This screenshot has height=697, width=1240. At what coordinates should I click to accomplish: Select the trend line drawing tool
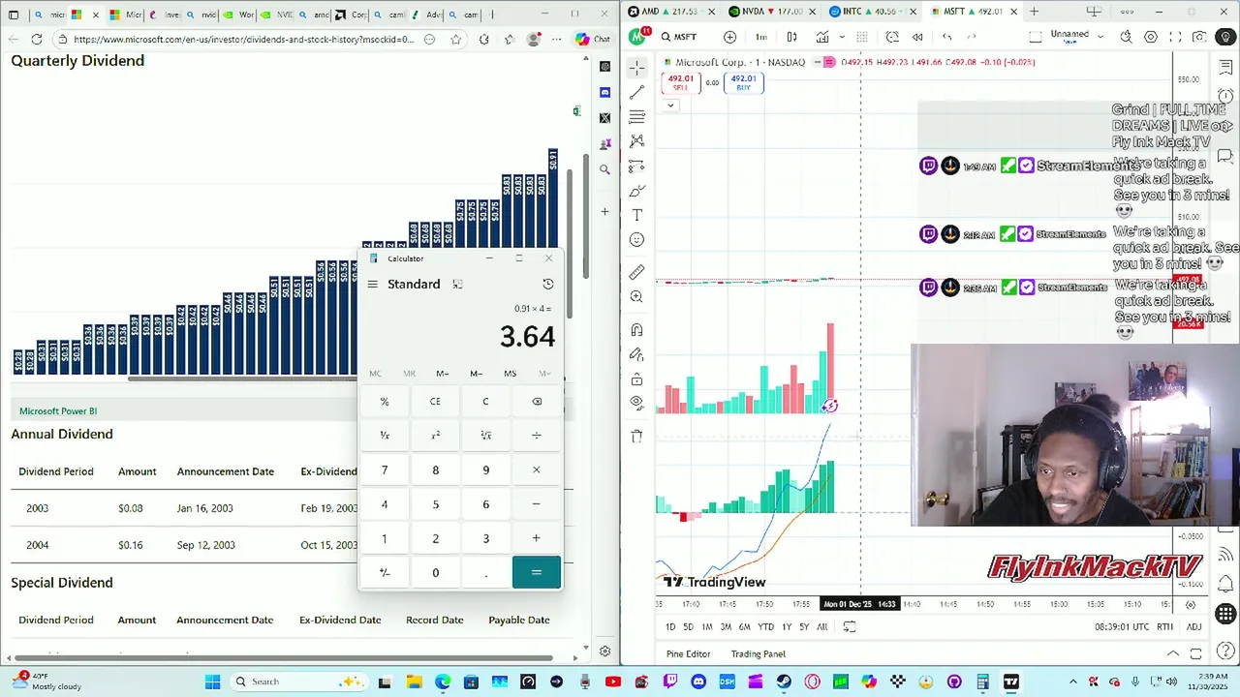click(x=636, y=92)
